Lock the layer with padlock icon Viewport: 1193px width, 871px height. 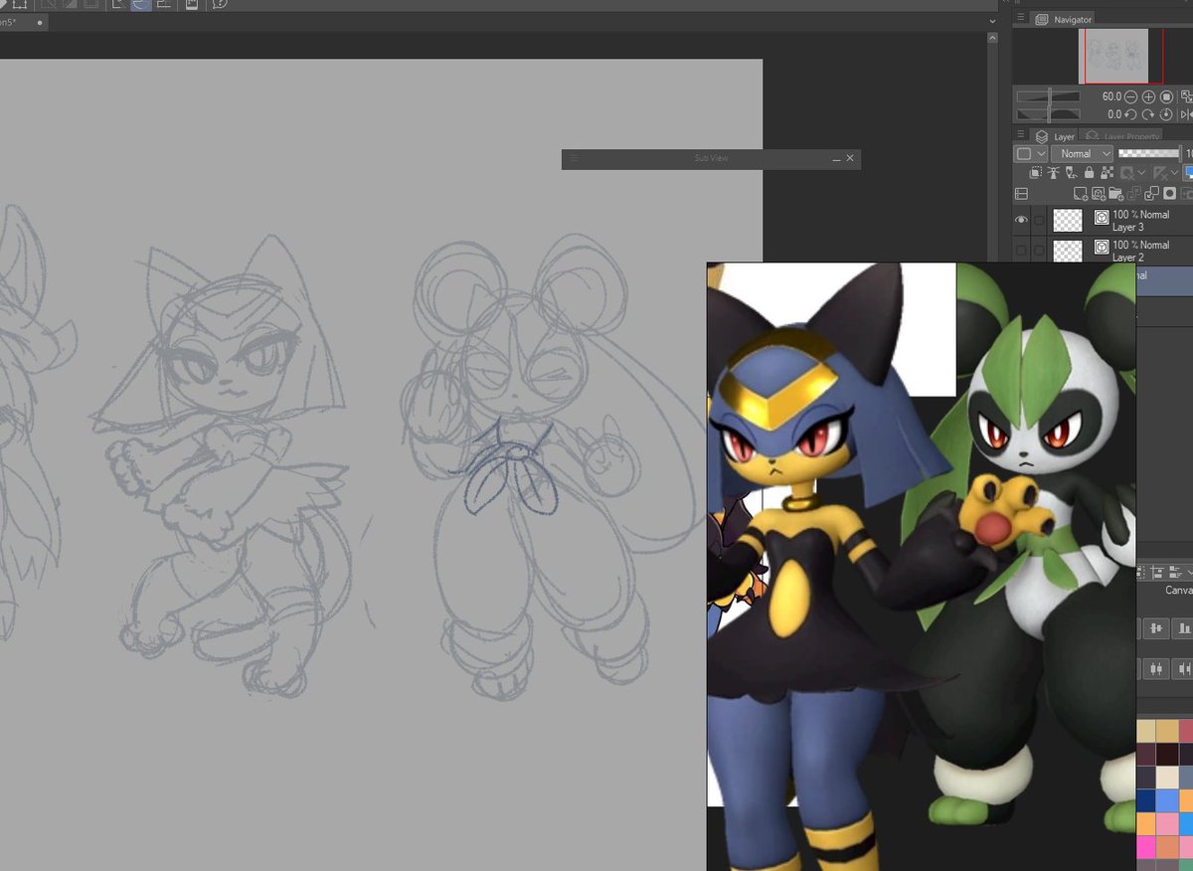pyautogui.click(x=1089, y=172)
